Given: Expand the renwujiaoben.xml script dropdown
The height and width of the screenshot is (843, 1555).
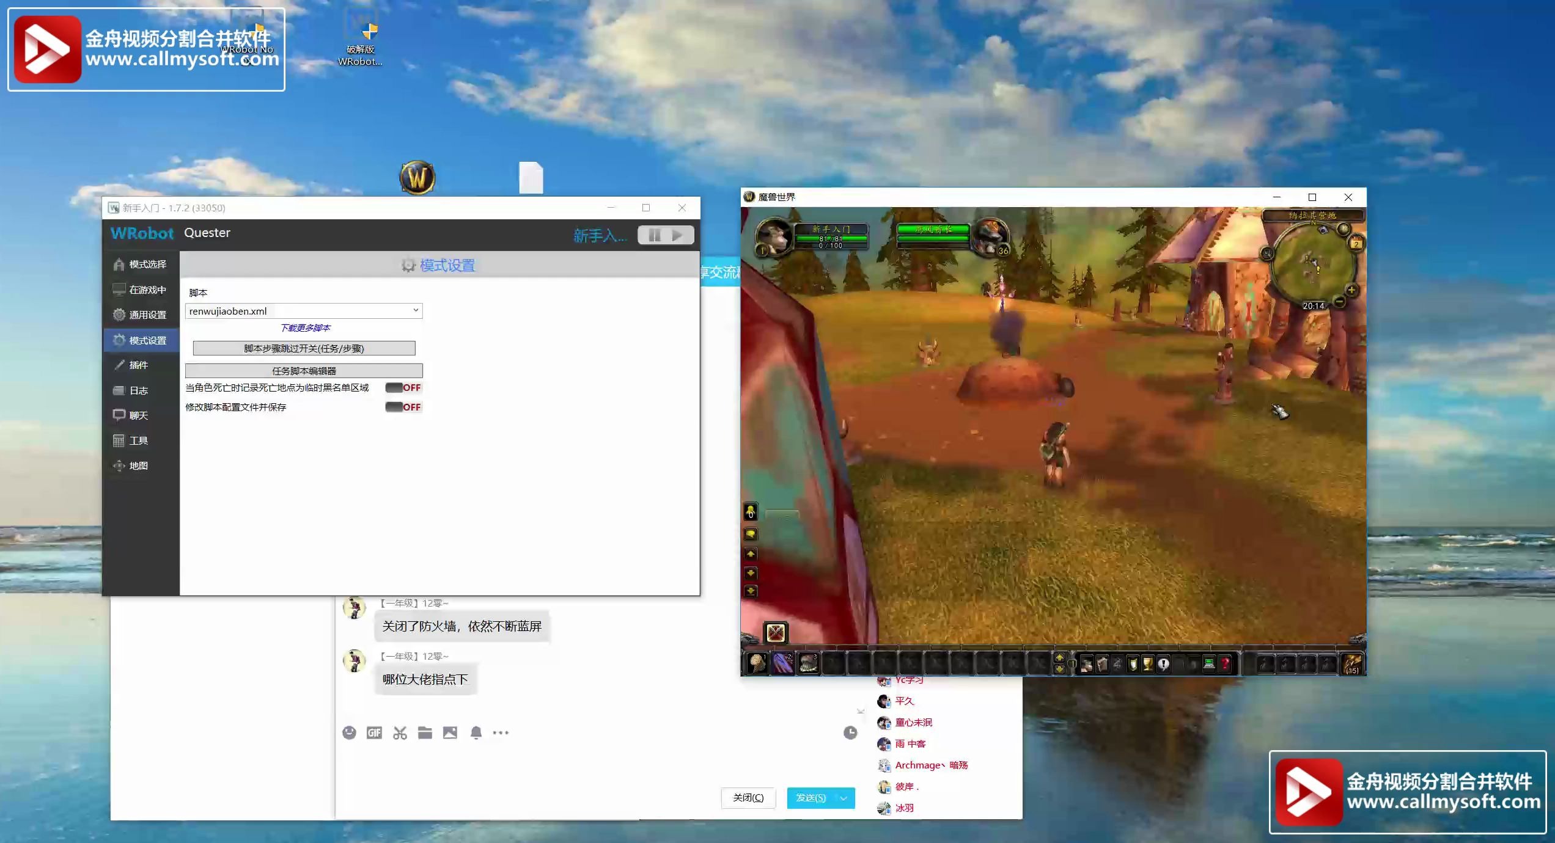Looking at the screenshot, I should pos(416,310).
